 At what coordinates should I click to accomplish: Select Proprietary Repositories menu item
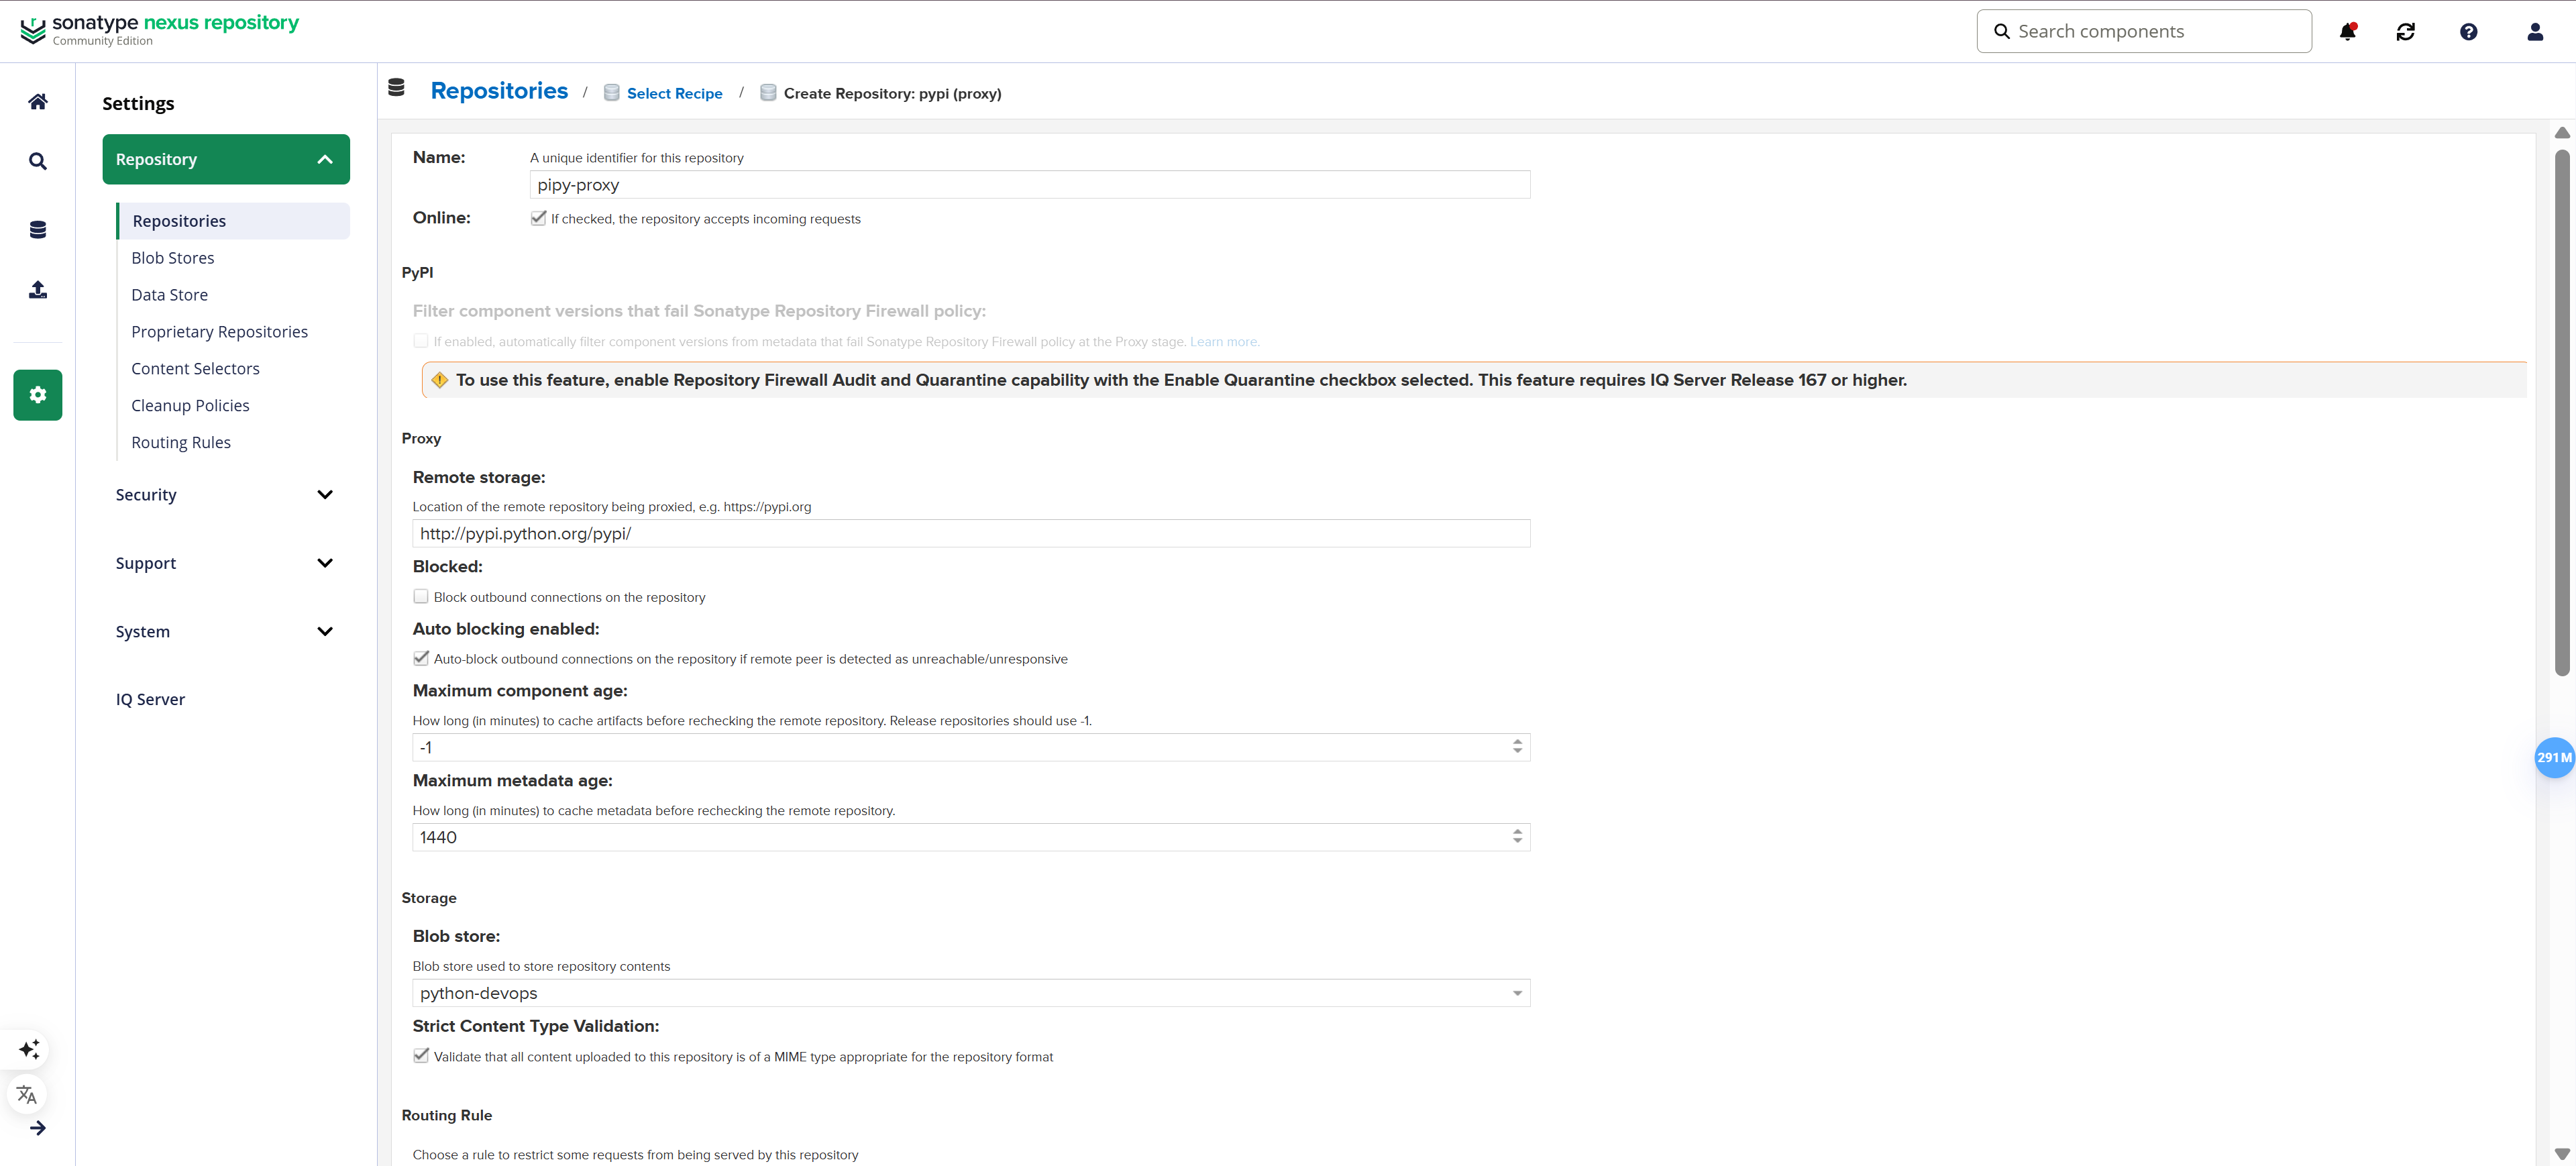click(x=220, y=332)
